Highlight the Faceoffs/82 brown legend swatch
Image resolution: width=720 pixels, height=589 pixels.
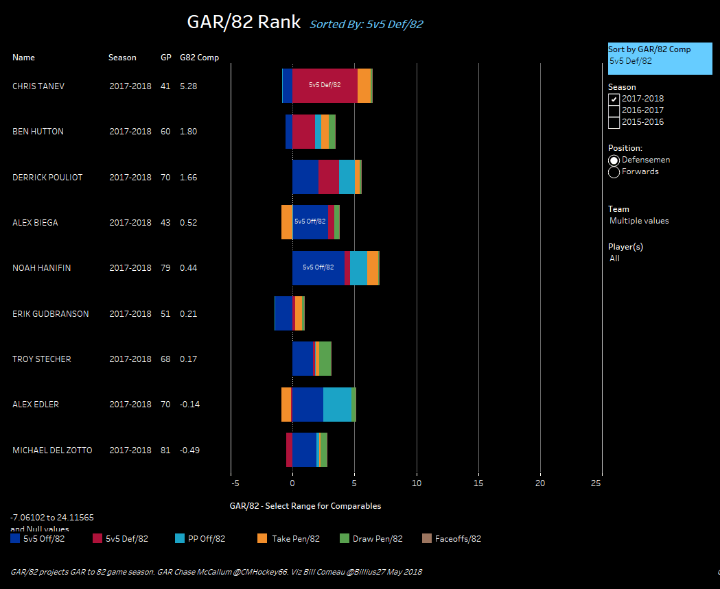[x=426, y=539]
